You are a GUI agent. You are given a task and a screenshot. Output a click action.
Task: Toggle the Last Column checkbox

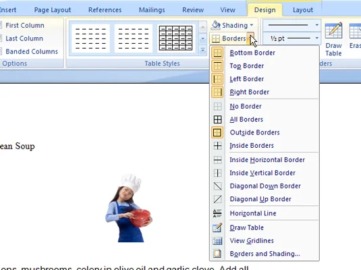(1, 38)
